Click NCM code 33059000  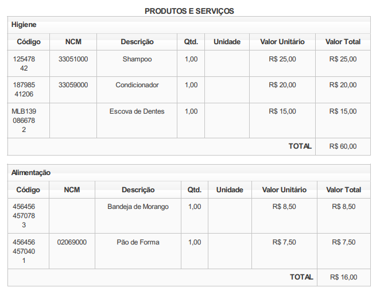tap(73, 85)
